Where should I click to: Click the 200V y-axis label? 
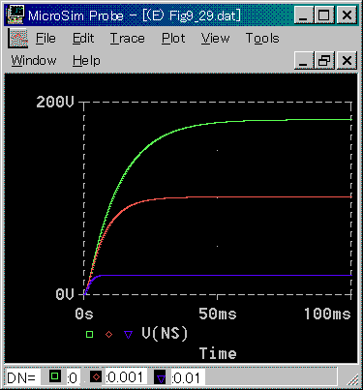pos(55,102)
